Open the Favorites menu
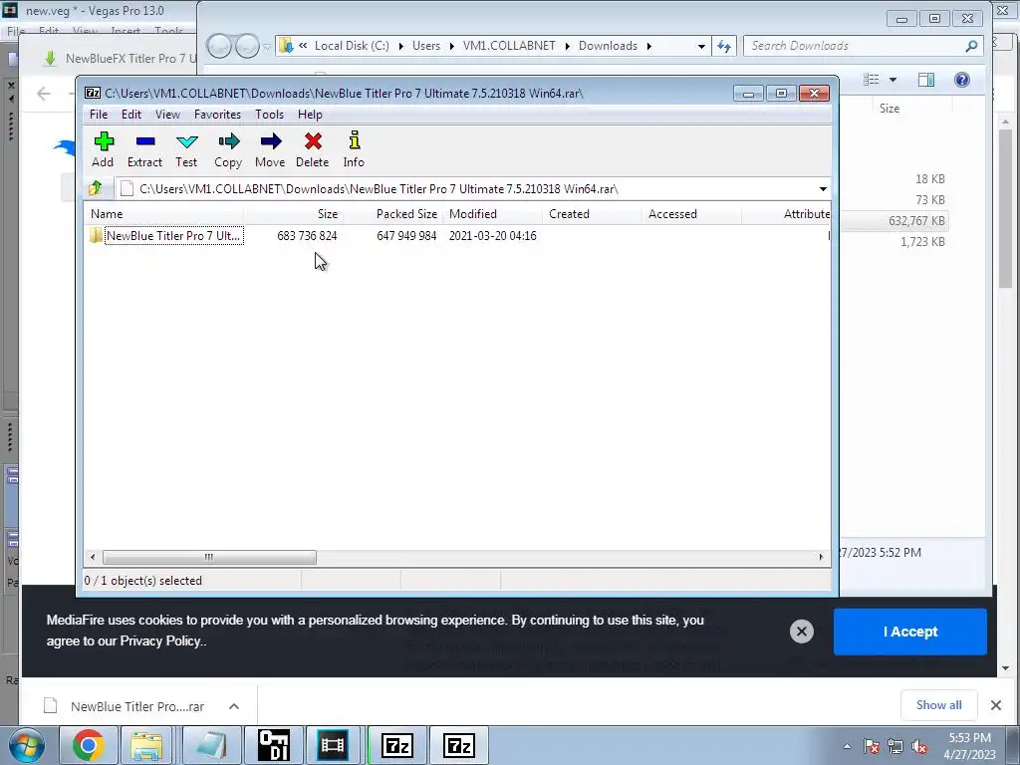This screenshot has height=765, width=1020. (x=217, y=115)
